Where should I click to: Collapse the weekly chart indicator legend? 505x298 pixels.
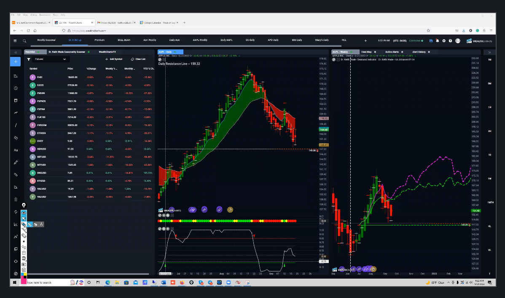(338, 59)
